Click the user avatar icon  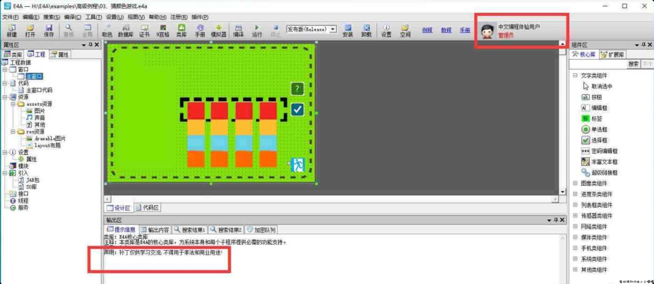pos(487,31)
